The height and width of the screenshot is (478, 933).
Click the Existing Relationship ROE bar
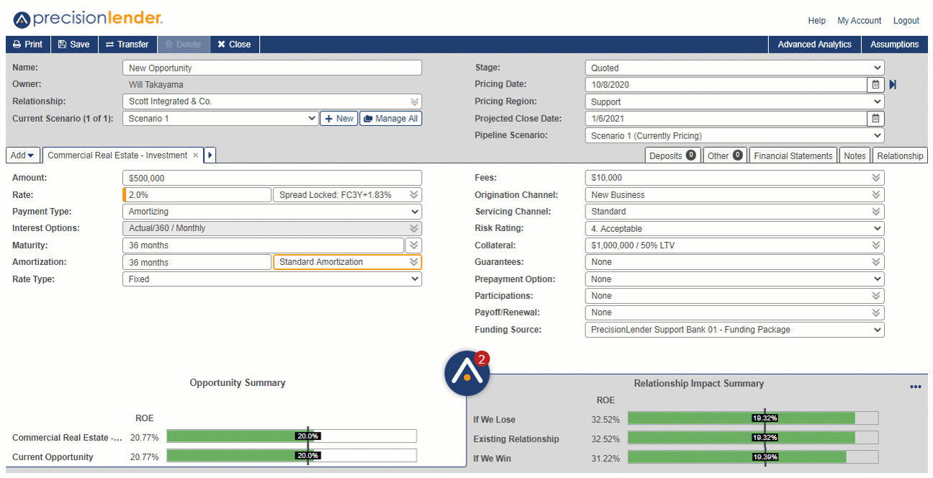pos(753,438)
